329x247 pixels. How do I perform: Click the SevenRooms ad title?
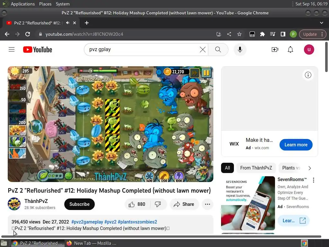(292, 179)
